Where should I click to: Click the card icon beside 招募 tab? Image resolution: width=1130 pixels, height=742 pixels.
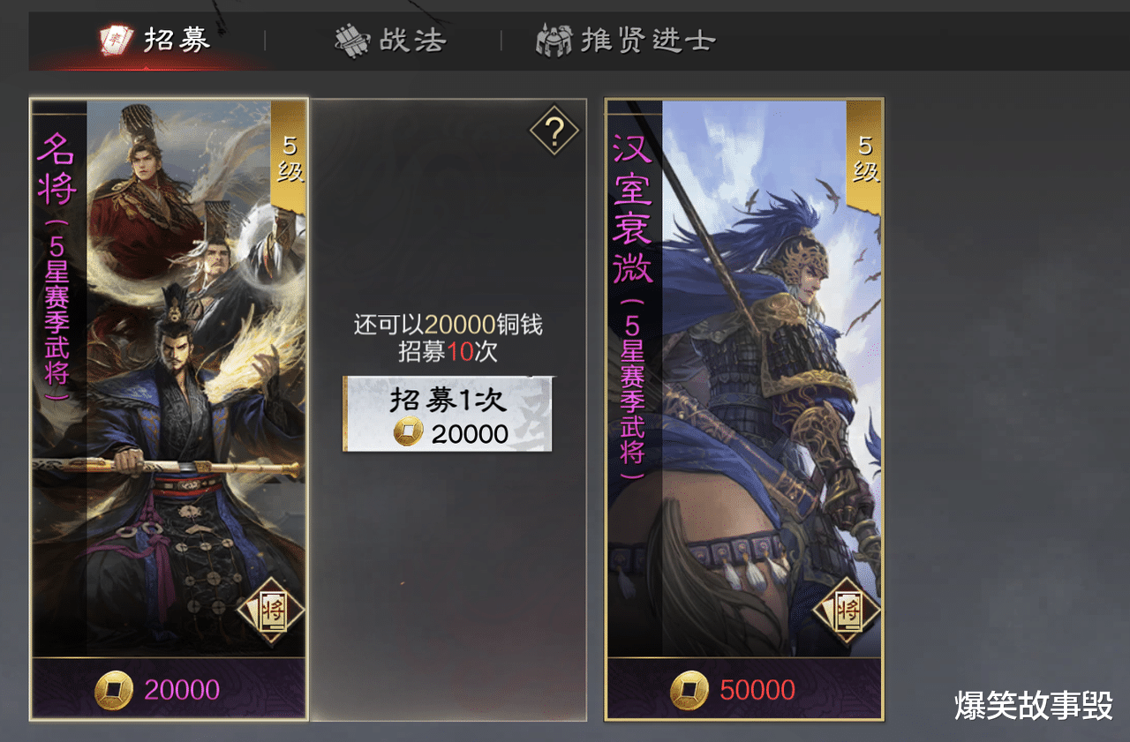(x=116, y=40)
